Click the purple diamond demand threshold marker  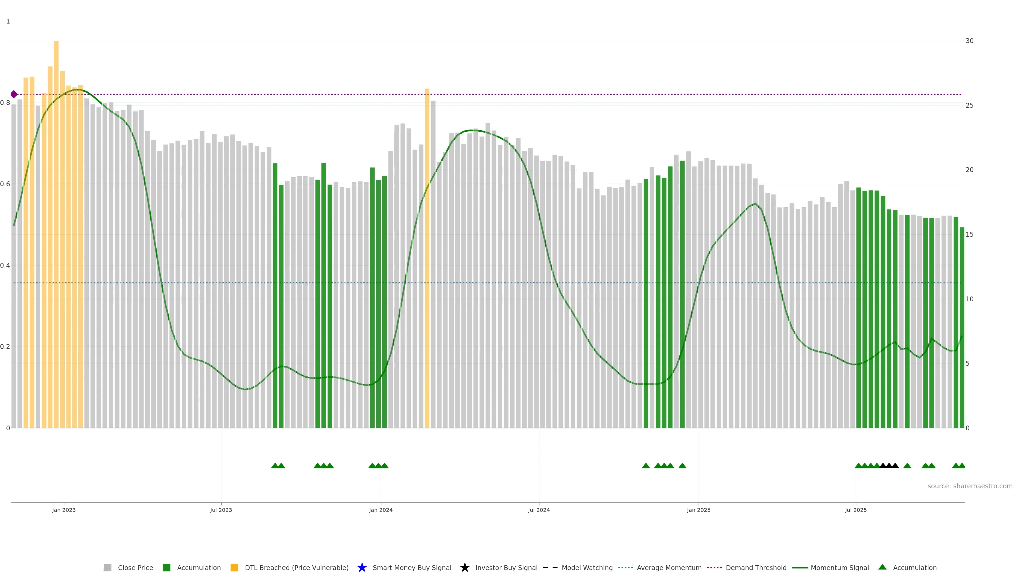[x=14, y=94]
